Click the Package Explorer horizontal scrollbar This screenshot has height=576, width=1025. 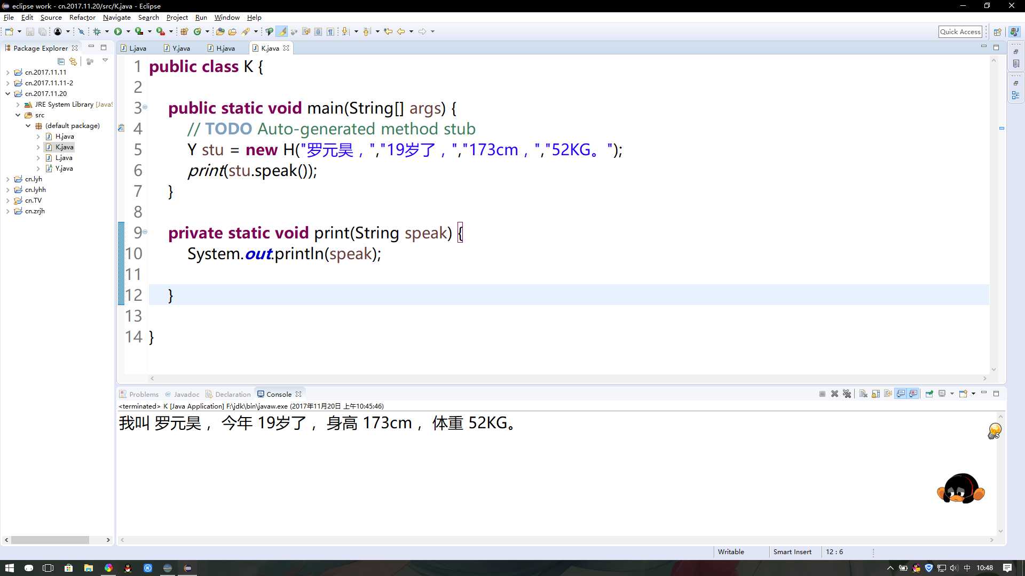point(51,540)
